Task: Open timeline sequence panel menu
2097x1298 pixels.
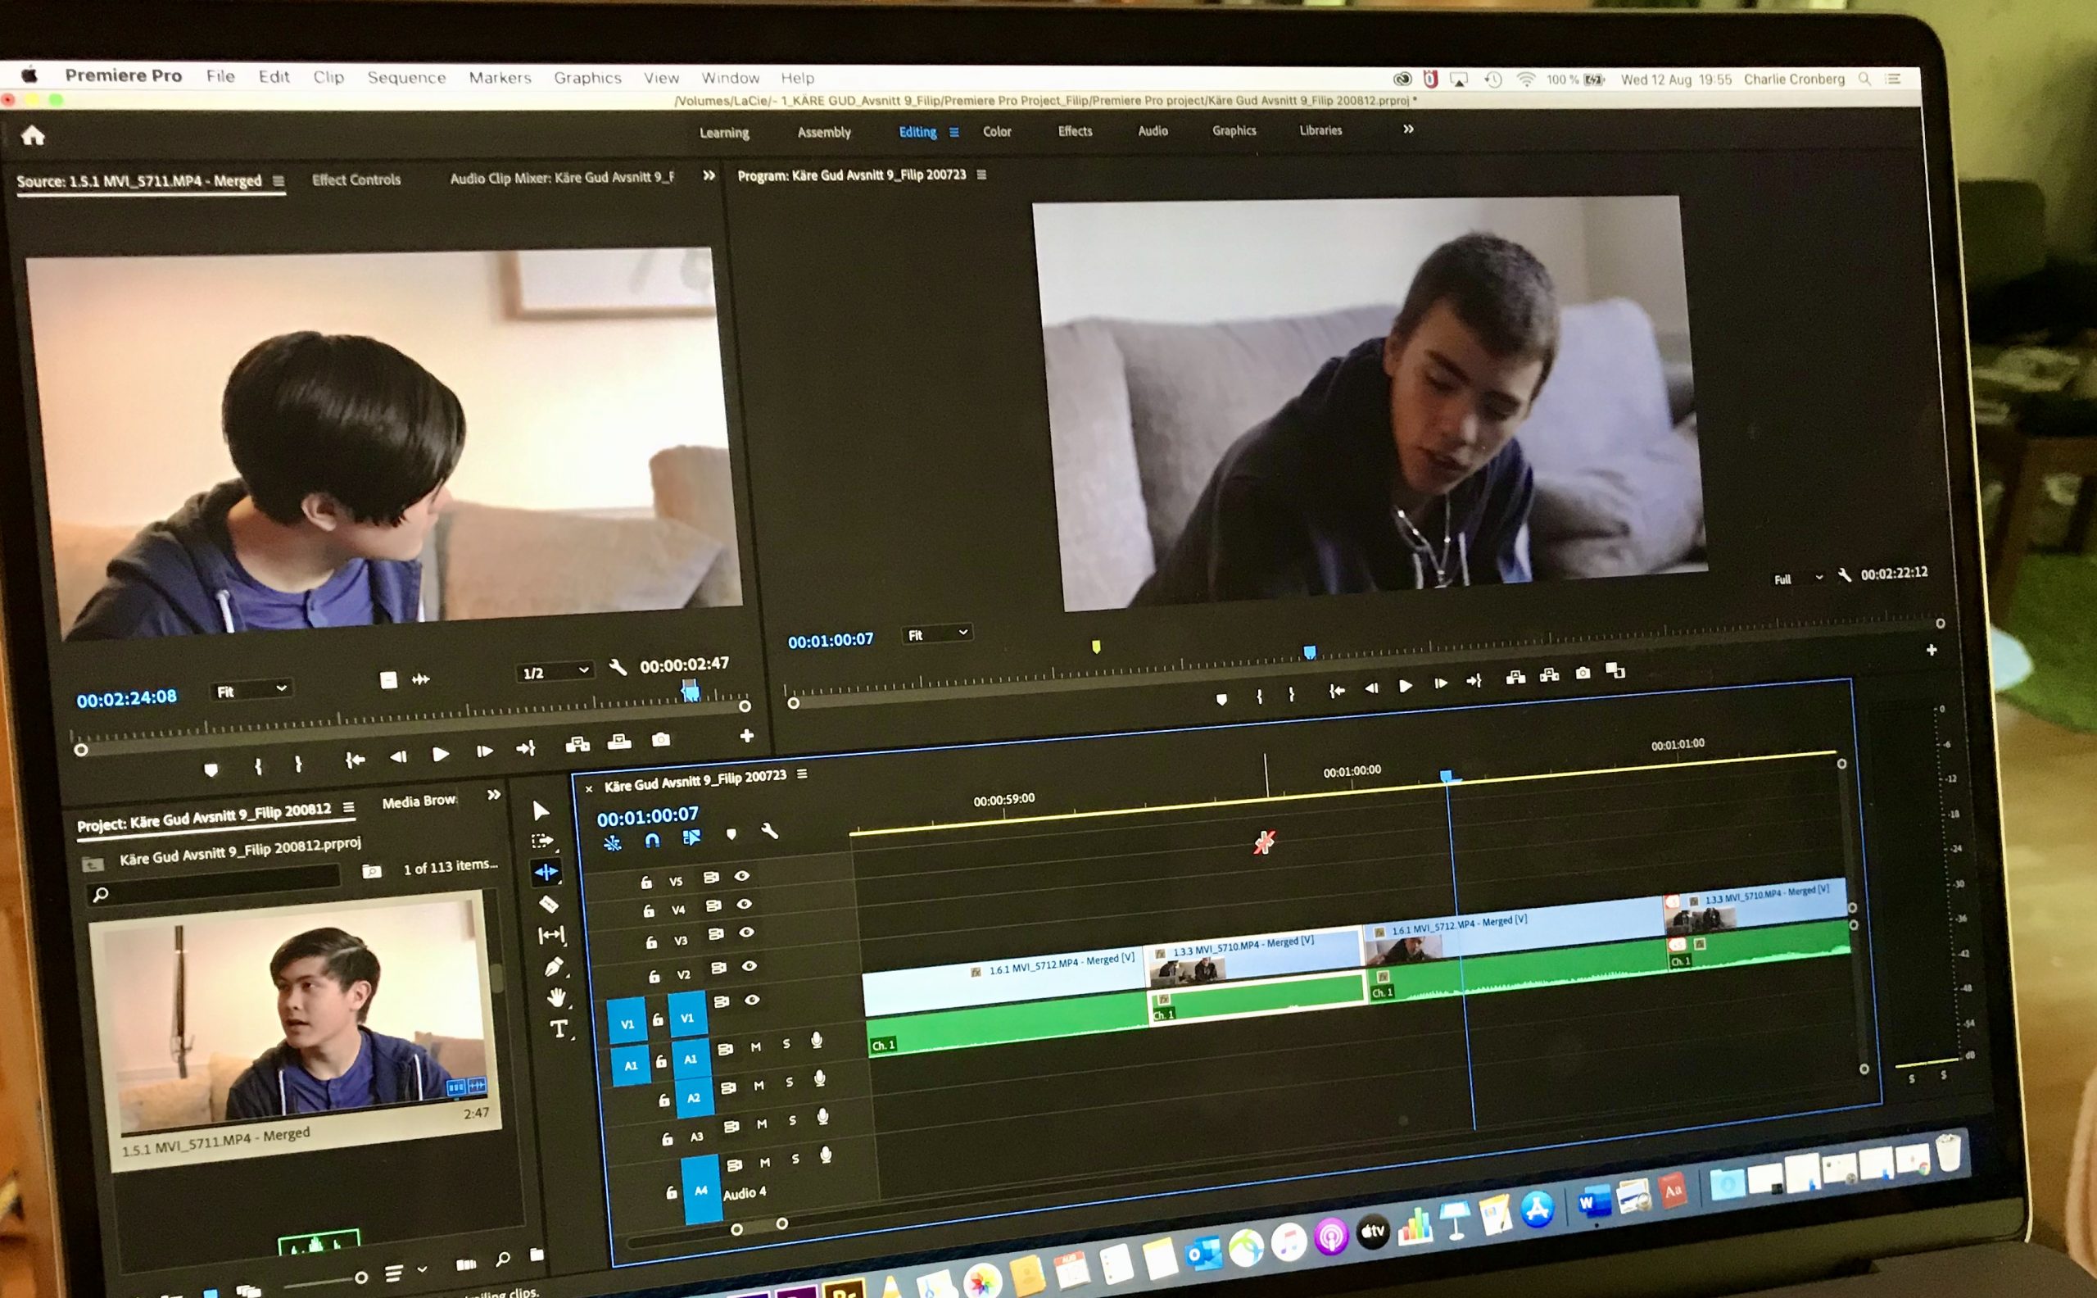Action: coord(802,774)
